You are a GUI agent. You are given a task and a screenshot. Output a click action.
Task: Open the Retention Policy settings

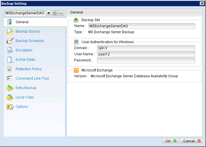29,69
